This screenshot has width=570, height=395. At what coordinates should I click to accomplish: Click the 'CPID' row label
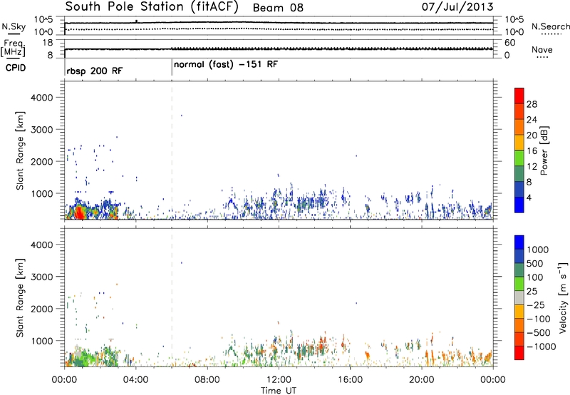(16, 68)
